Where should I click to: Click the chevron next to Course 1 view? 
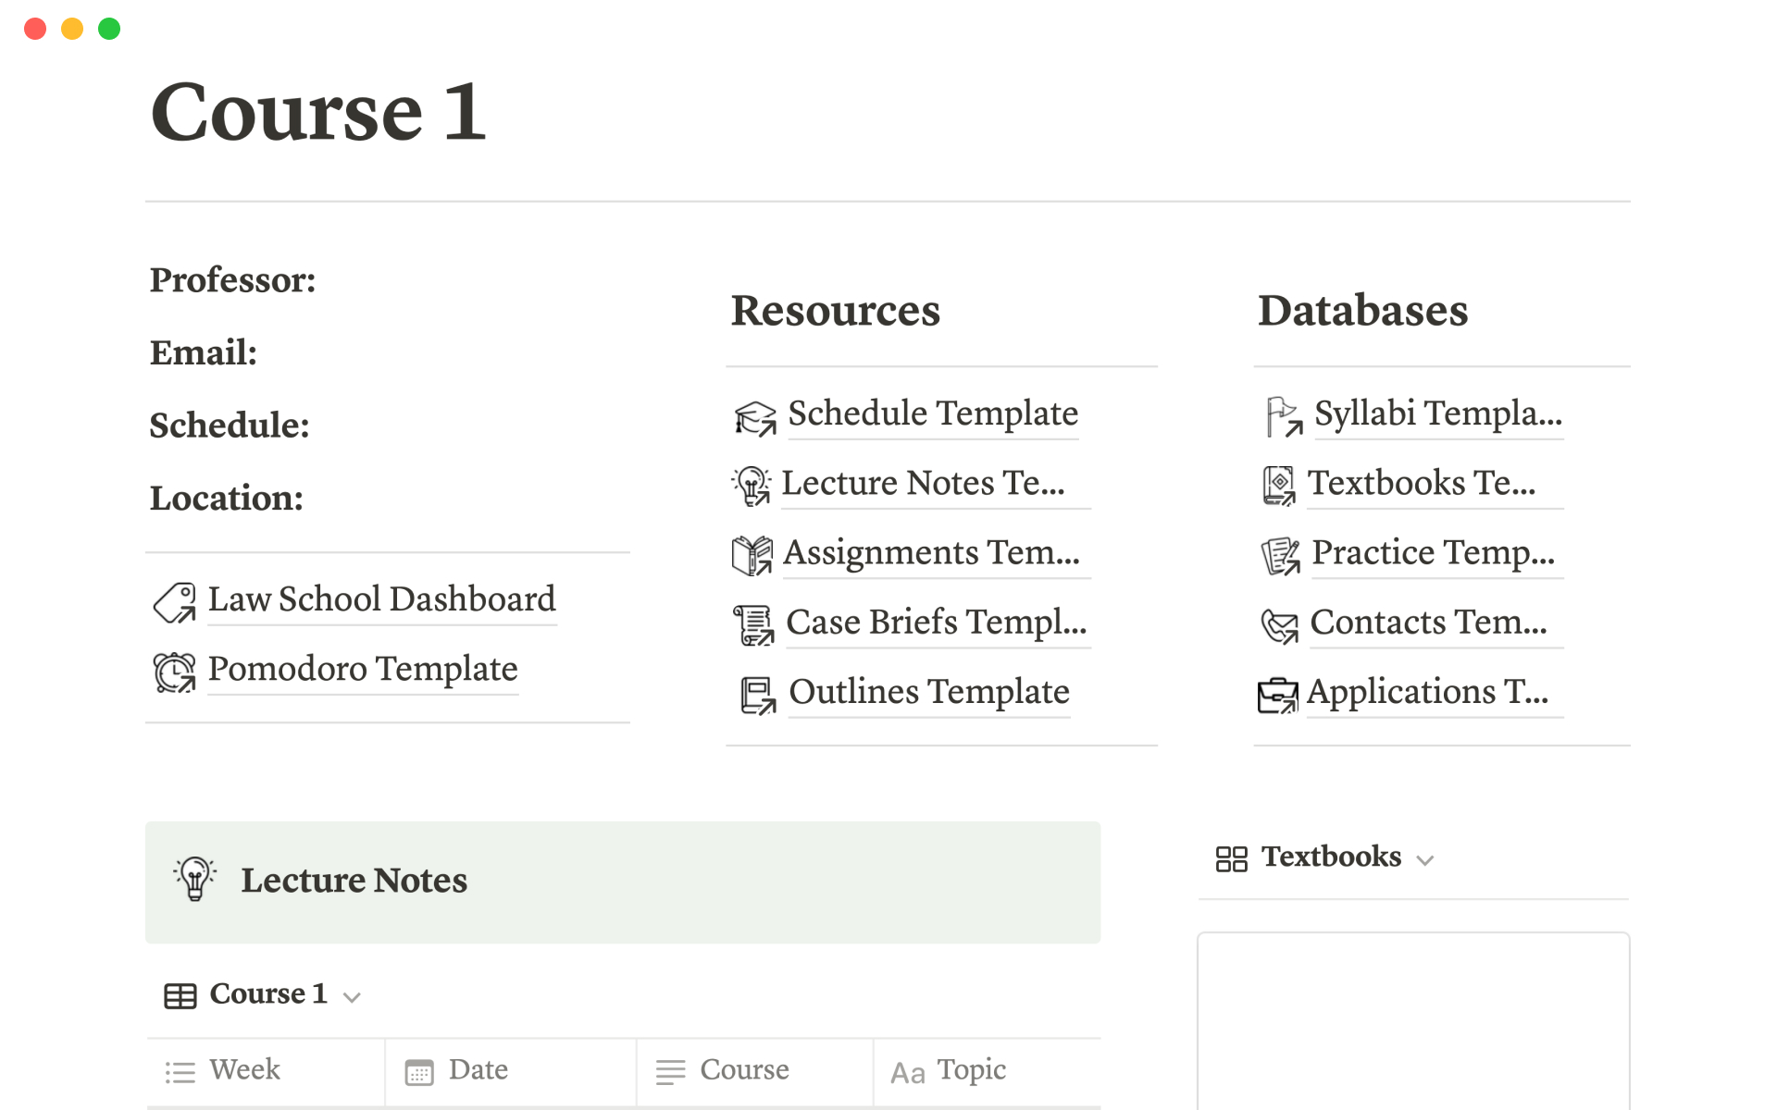352,997
